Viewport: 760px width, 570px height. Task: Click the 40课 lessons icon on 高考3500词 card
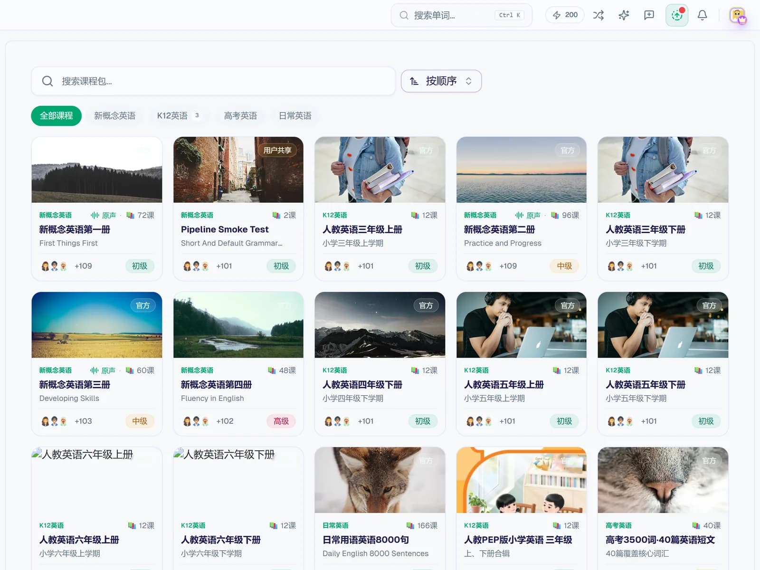coord(696,525)
